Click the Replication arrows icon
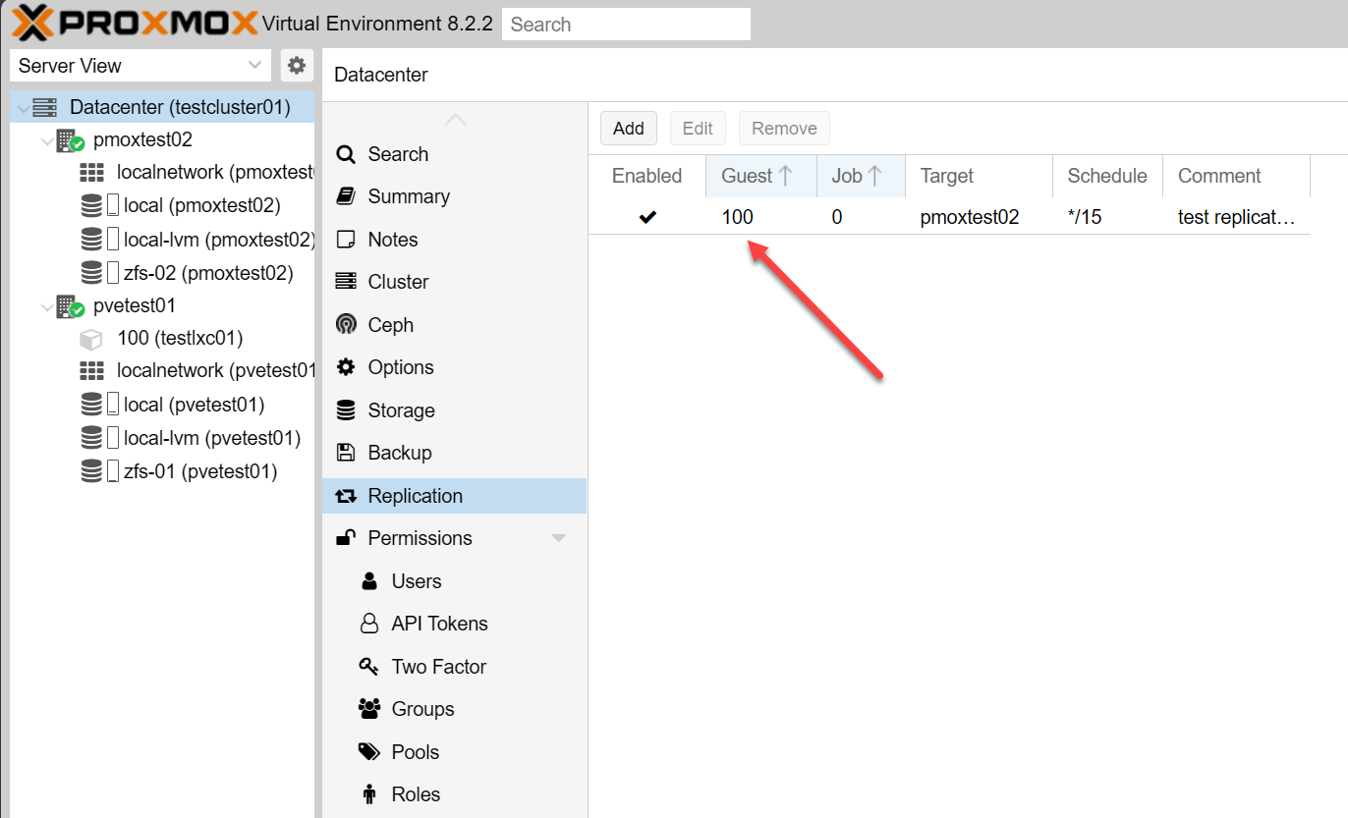Screen dimensions: 1348x818 tap(346, 496)
